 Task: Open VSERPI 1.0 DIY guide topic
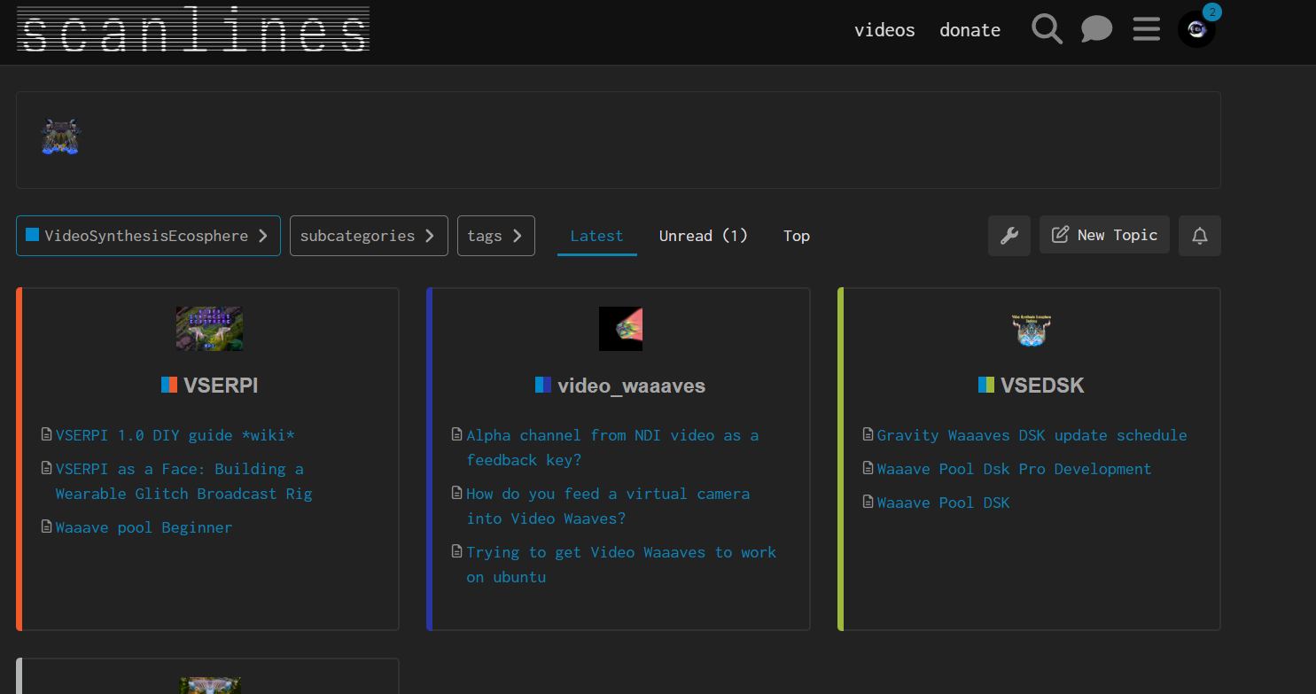click(x=175, y=435)
